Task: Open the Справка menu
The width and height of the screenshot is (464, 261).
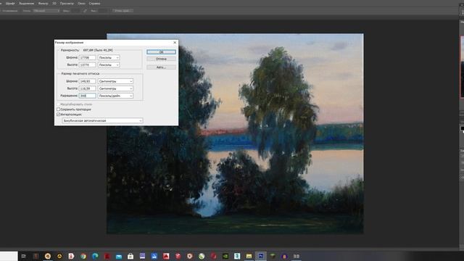Action: 94,4
